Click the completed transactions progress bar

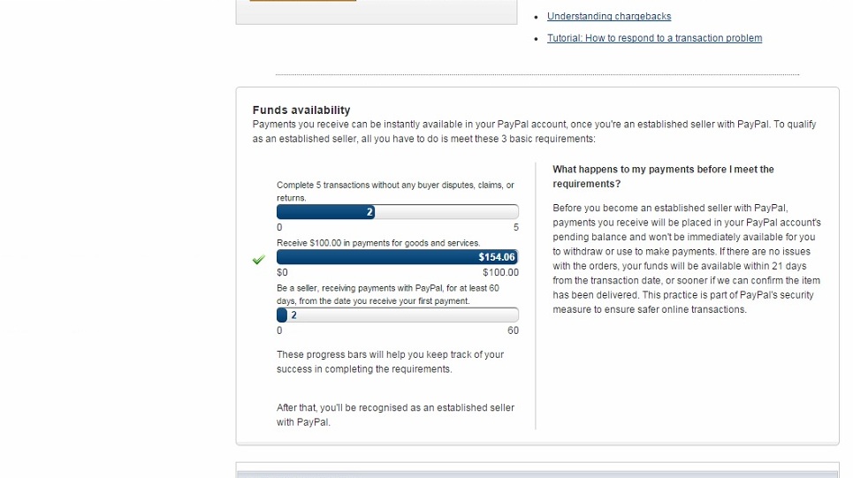point(397,212)
